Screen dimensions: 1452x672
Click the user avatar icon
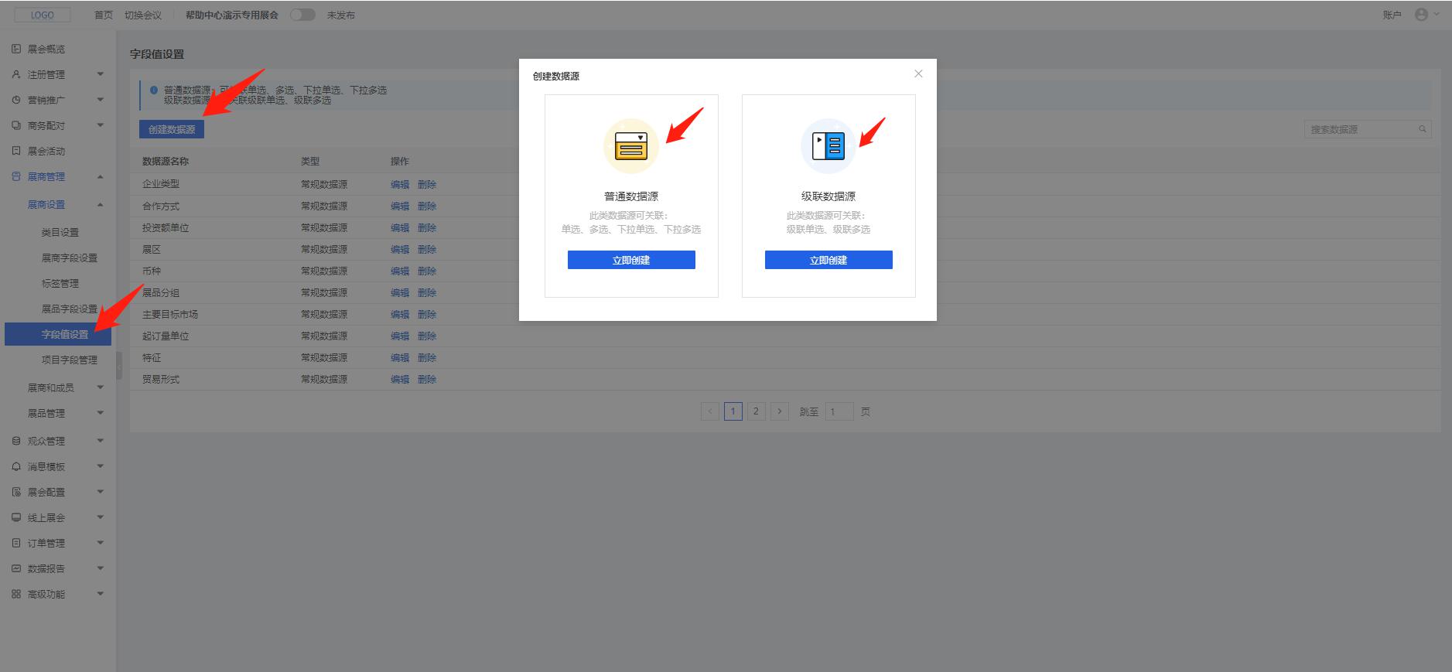(x=1421, y=15)
